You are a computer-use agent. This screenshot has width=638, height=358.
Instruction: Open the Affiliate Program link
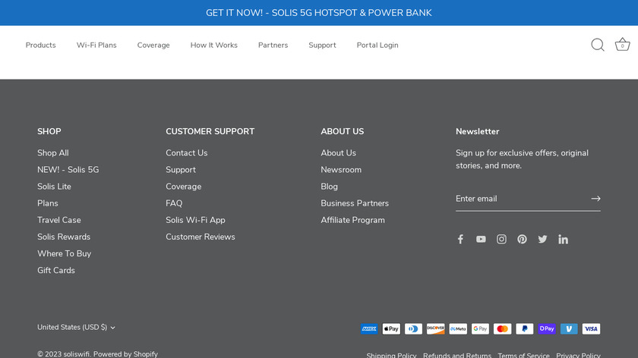click(352, 220)
